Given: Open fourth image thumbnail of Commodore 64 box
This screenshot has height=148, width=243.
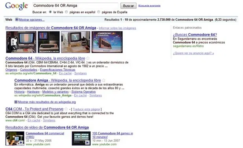Looking at the screenshot, I should coord(107,42).
